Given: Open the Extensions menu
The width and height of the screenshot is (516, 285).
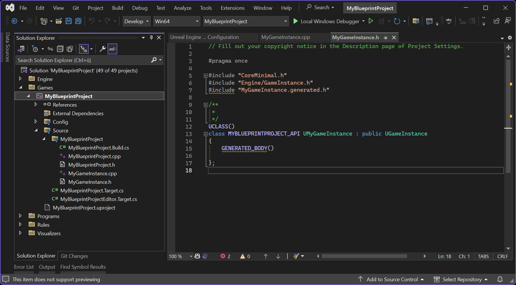Looking at the screenshot, I should (233, 8).
